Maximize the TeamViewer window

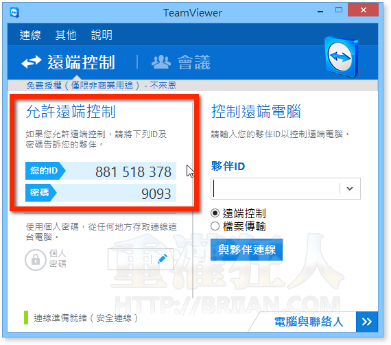pos(339,10)
